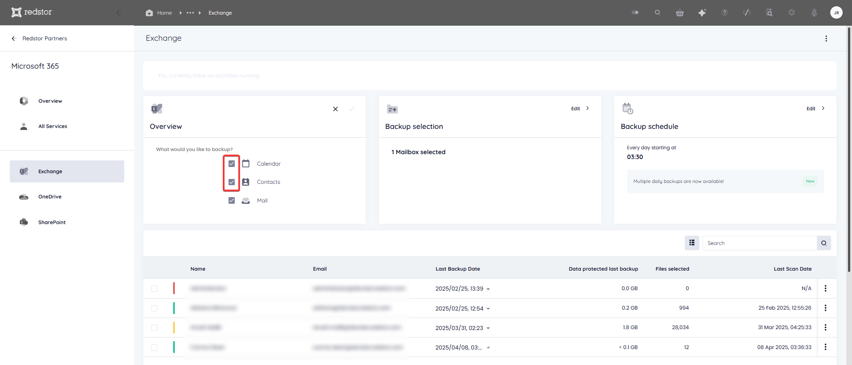Click the search magnifier button by Search field
852x365 pixels.
pos(824,243)
